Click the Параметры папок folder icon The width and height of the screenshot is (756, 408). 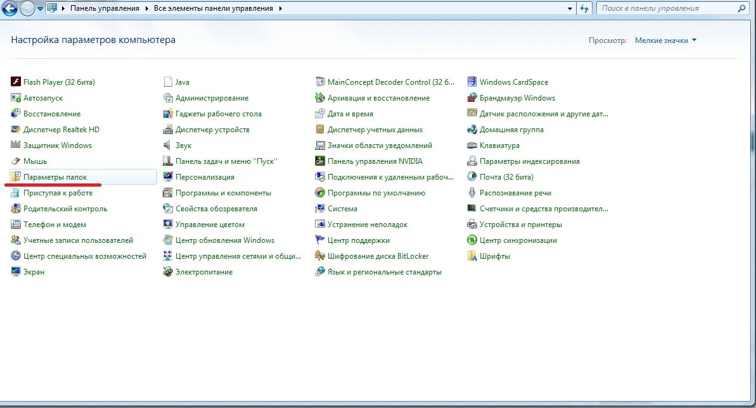tap(16, 177)
